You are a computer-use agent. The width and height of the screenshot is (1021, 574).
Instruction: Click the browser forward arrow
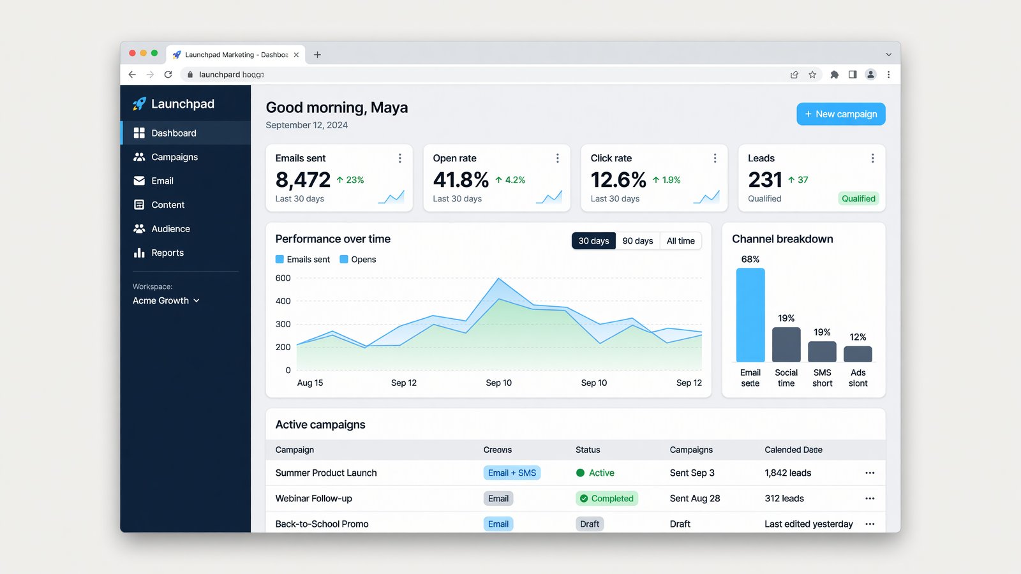150,75
